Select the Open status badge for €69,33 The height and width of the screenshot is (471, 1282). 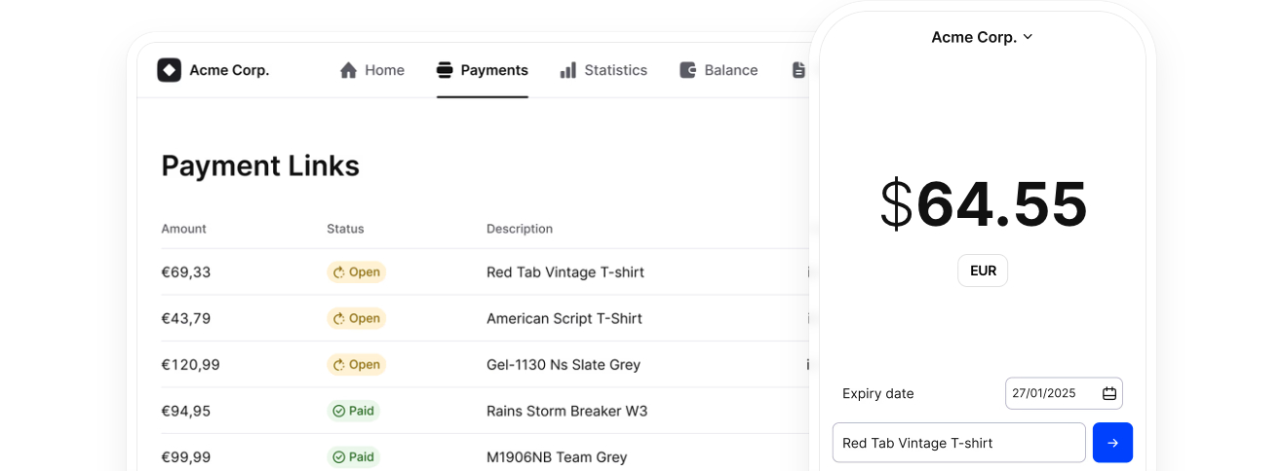pyautogui.click(x=356, y=272)
